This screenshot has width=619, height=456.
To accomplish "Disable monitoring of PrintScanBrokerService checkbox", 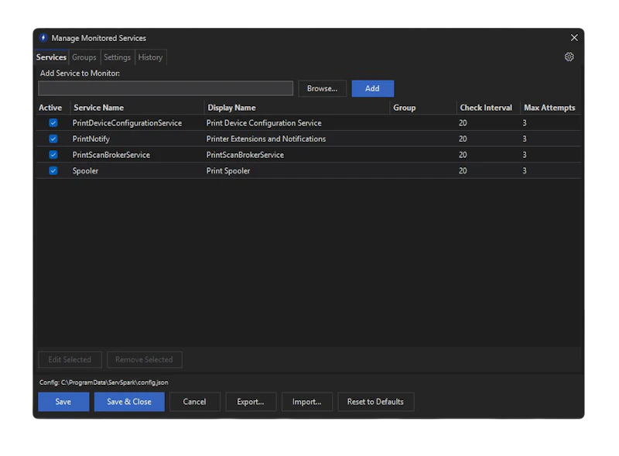I will (53, 155).
